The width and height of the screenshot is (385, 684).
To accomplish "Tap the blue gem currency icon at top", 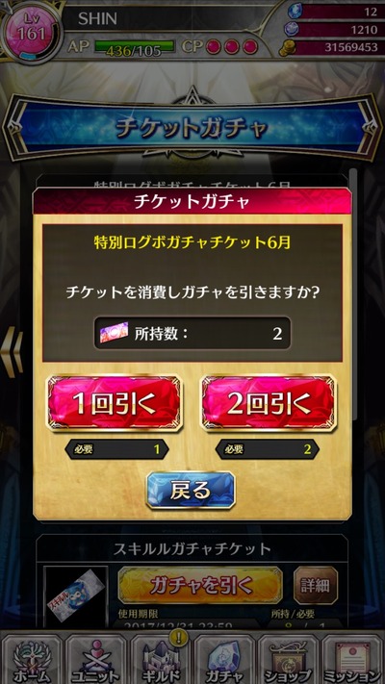I will tap(295, 12).
